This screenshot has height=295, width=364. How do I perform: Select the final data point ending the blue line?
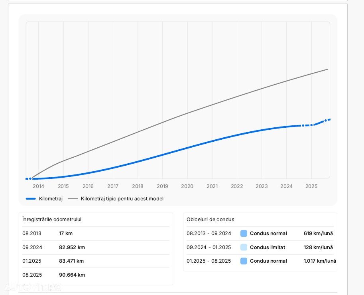[326, 120]
